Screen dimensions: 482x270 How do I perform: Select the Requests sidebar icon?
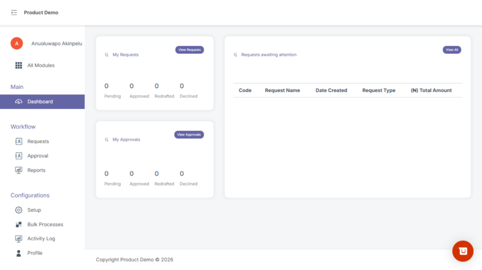click(x=19, y=141)
